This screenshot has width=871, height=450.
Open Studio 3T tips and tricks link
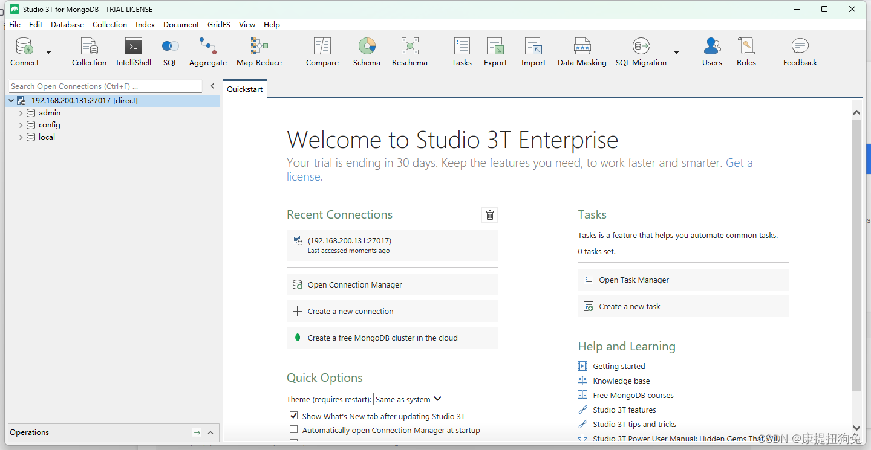pyautogui.click(x=634, y=424)
